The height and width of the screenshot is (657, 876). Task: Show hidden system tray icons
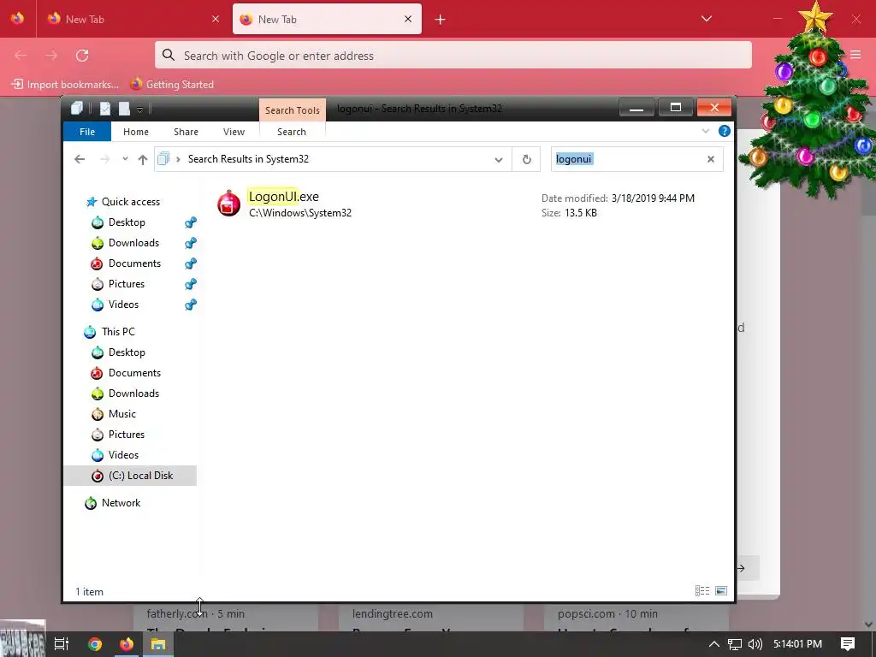pos(714,644)
